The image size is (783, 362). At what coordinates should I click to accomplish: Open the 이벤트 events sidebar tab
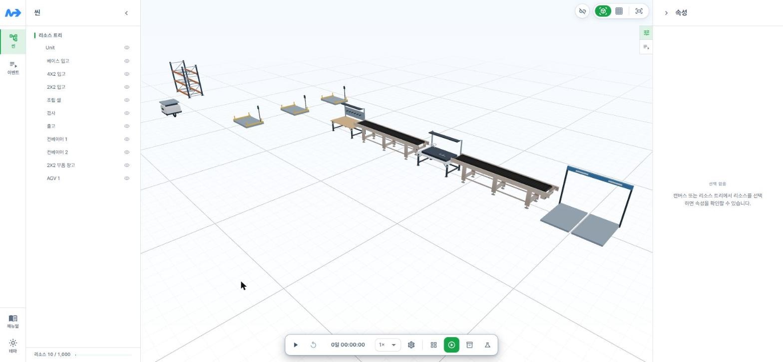point(13,68)
